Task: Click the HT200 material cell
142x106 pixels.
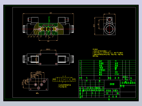Action: (x=117, y=74)
